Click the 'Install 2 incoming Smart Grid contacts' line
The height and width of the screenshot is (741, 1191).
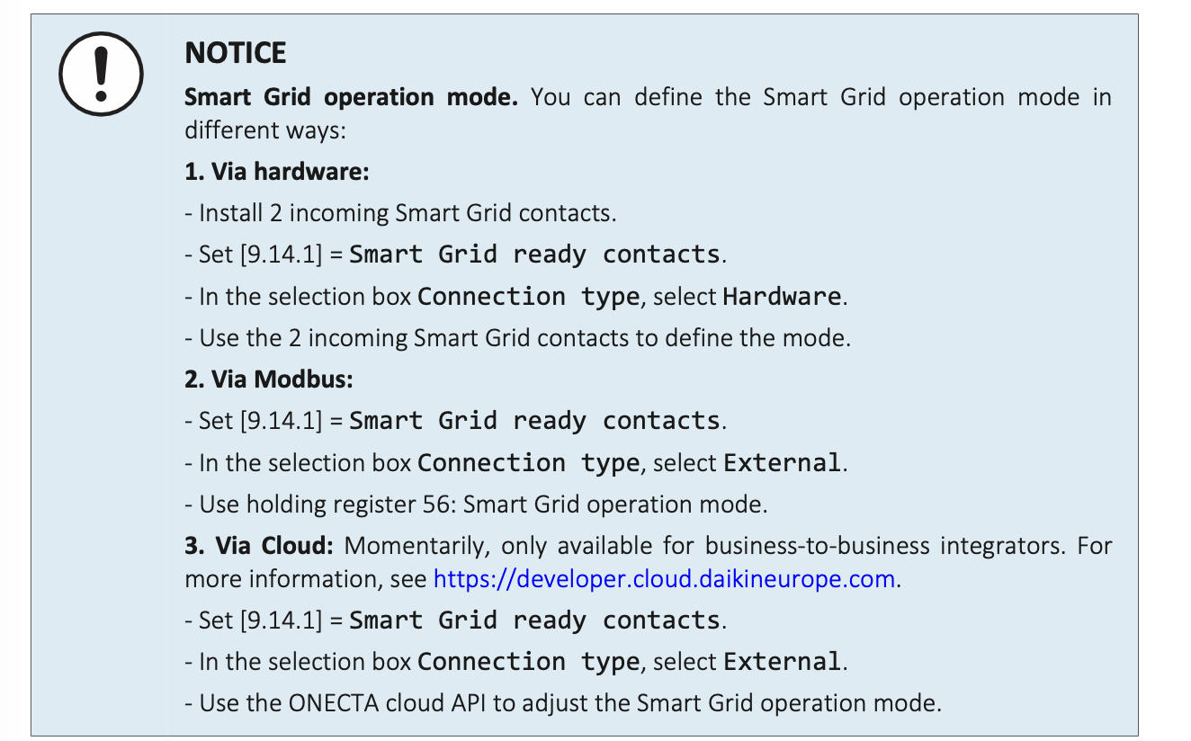tap(407, 213)
